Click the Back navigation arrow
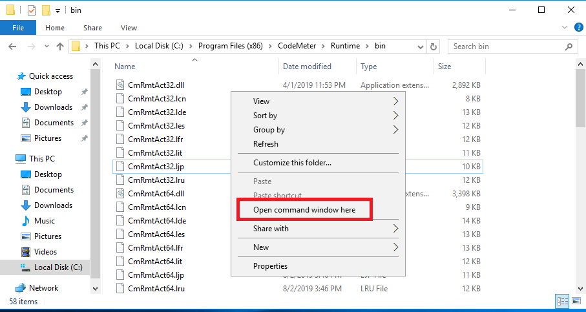 pos(12,47)
